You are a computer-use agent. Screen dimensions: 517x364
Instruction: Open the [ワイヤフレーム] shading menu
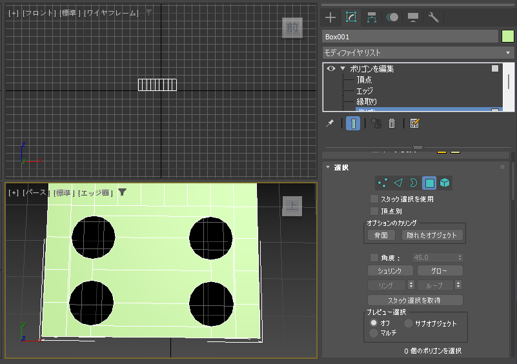point(112,13)
